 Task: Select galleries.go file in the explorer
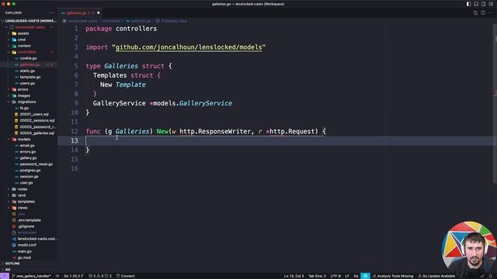[x=30, y=64]
